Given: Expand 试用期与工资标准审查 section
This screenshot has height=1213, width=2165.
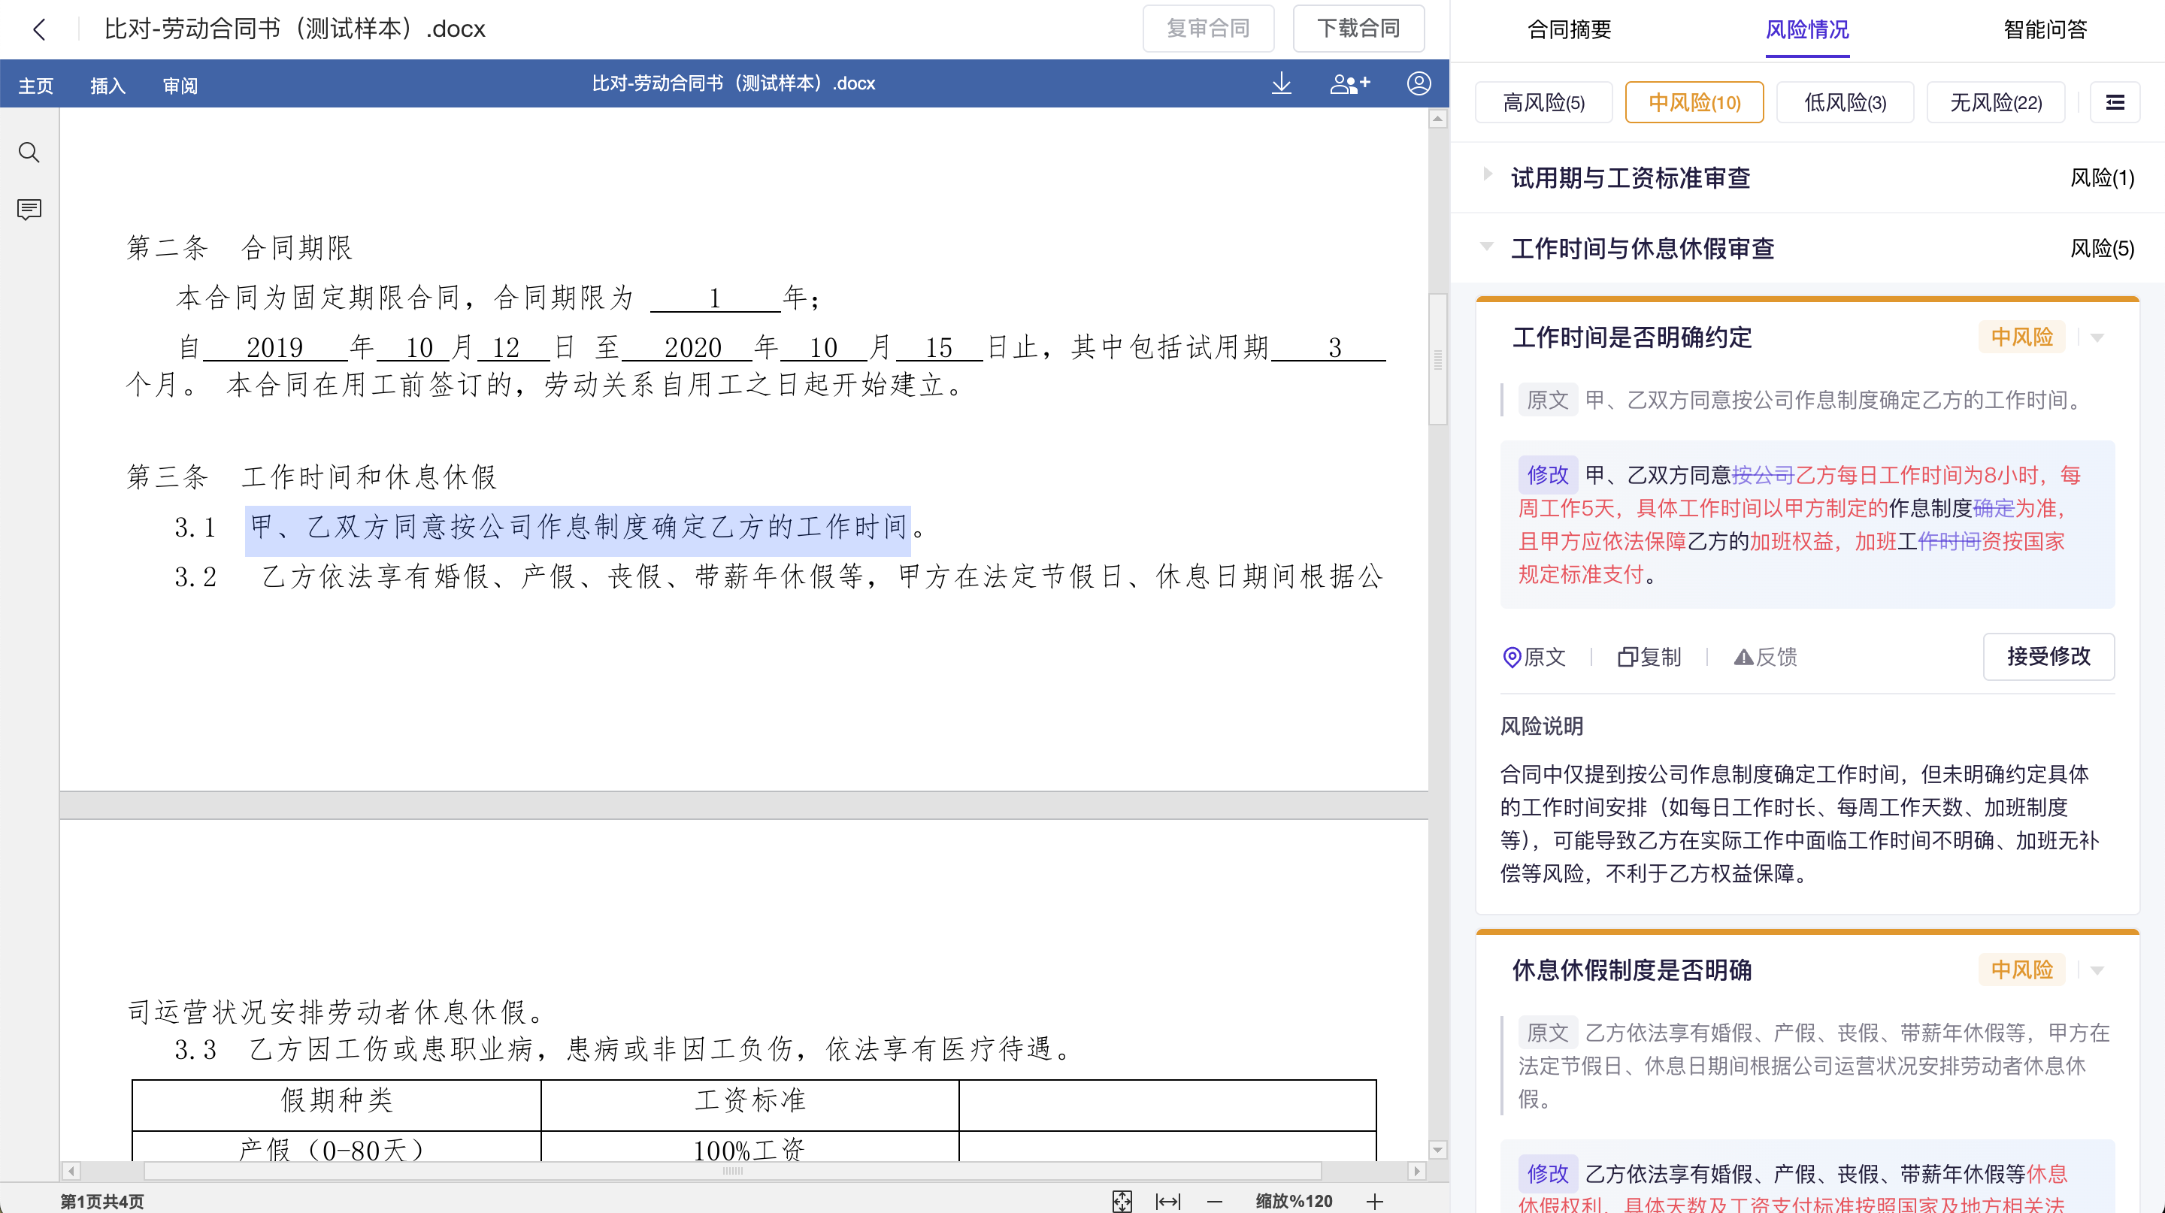Looking at the screenshot, I should 1488,174.
